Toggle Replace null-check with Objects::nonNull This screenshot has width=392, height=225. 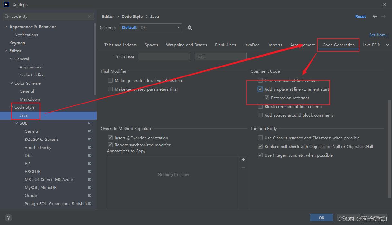260,147
